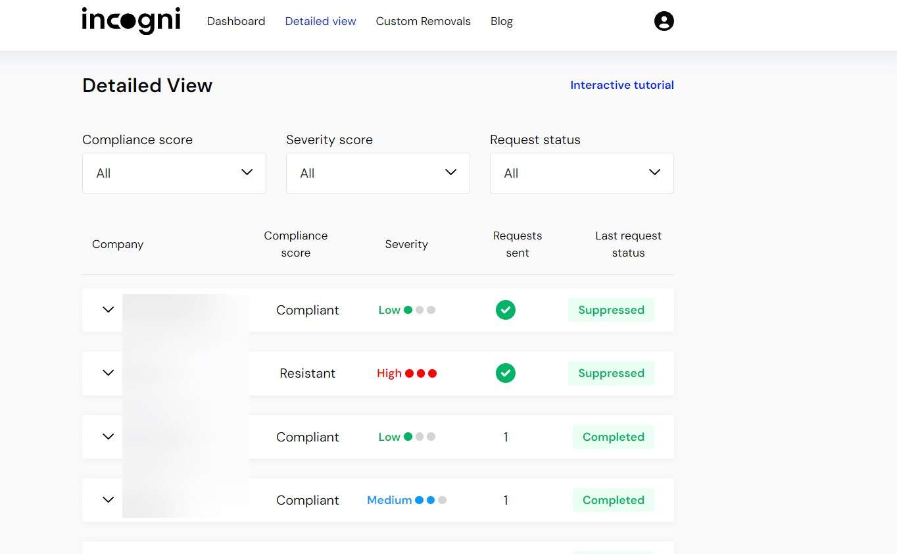Click the red High severity dots
Image resolution: width=897 pixels, height=554 pixels.
coord(420,373)
